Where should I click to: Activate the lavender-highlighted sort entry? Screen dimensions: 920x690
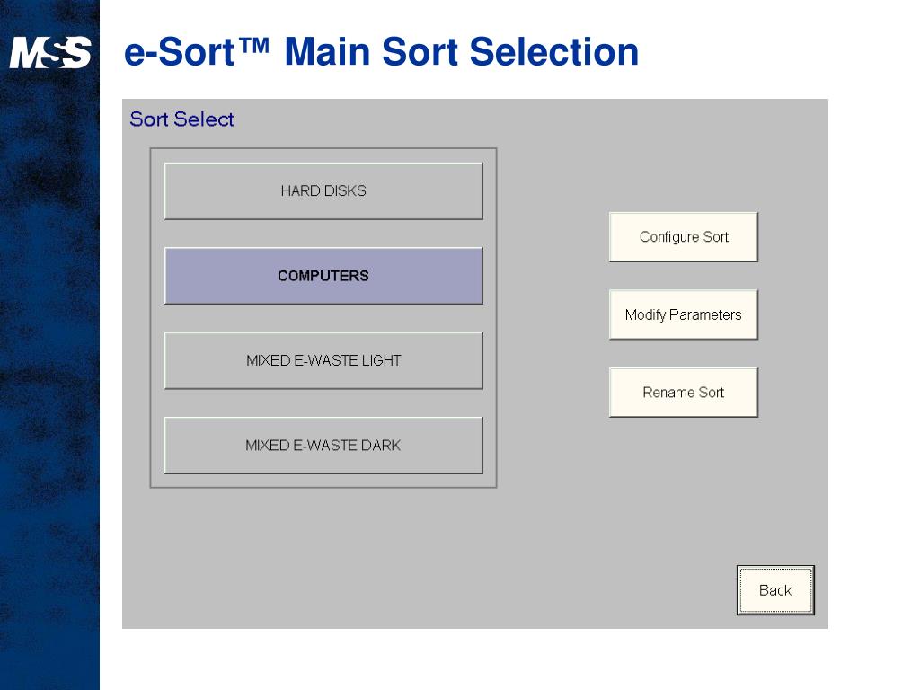click(323, 276)
